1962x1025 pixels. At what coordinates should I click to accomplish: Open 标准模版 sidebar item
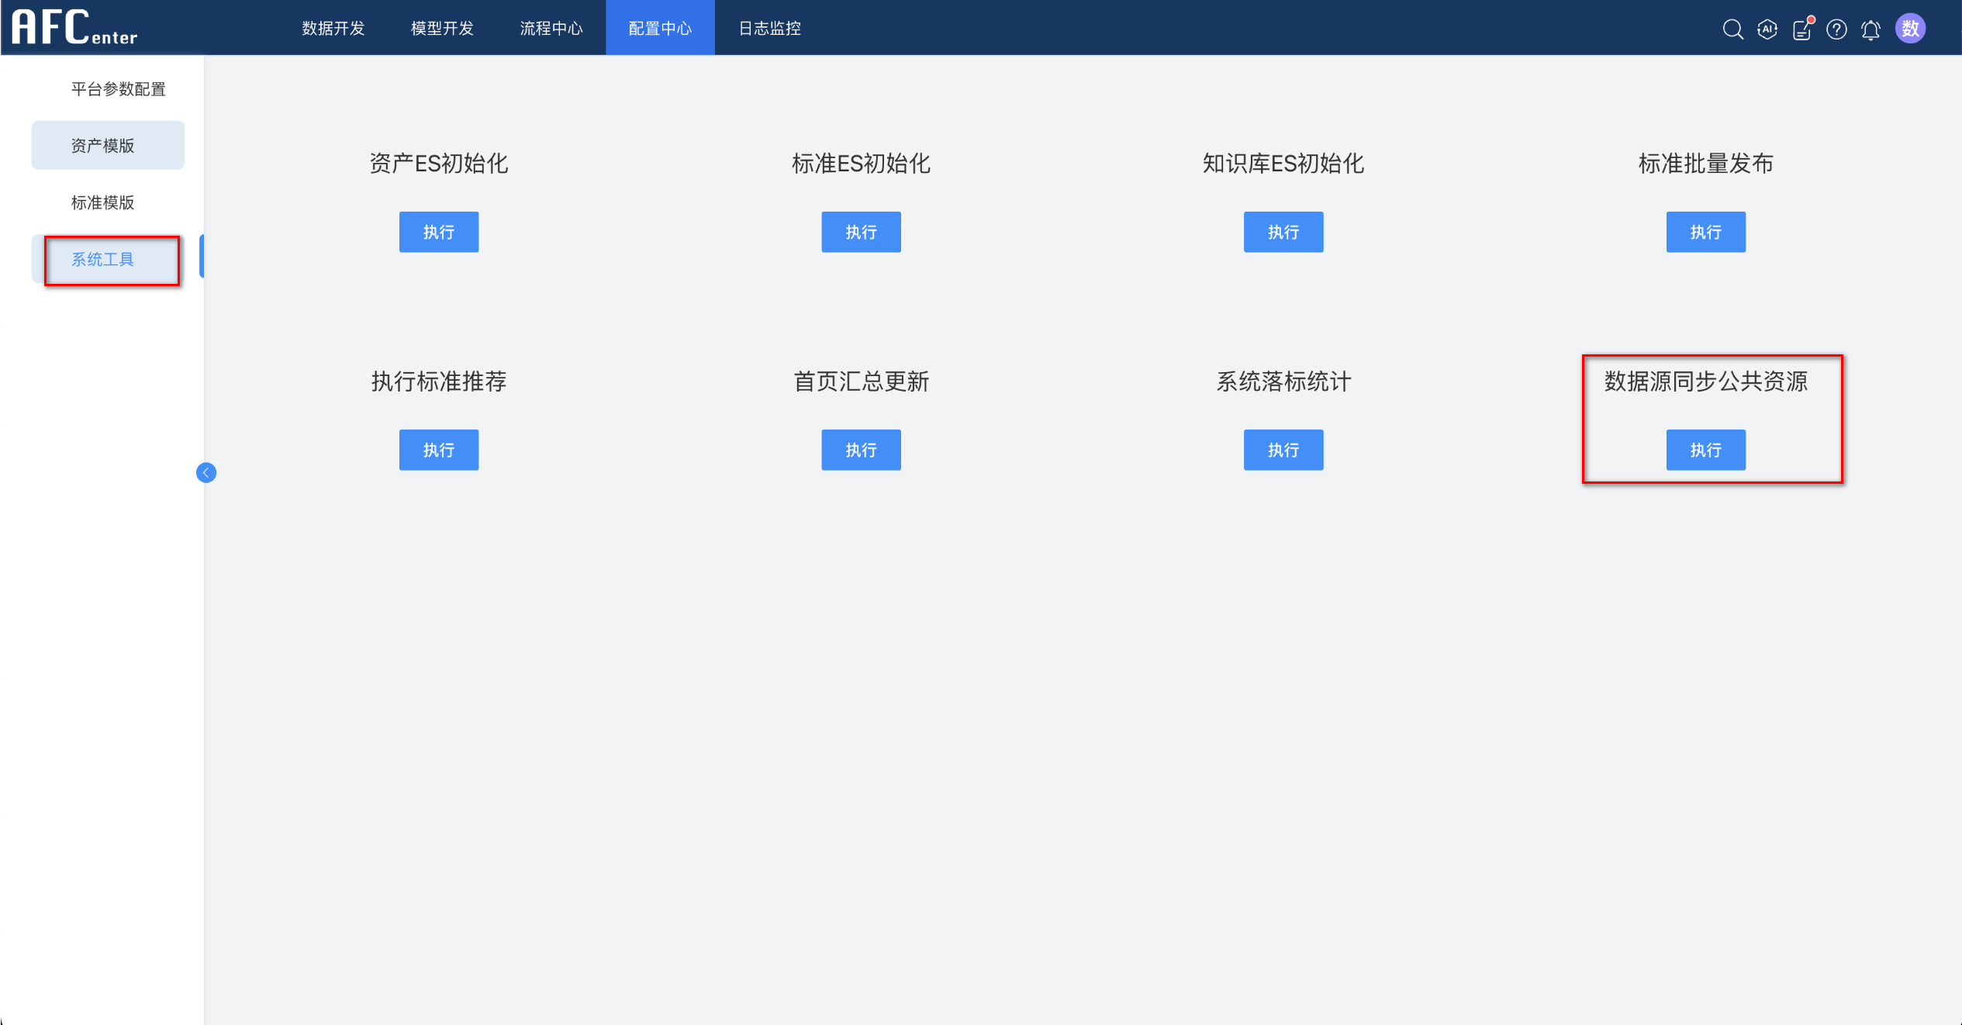pos(102,202)
